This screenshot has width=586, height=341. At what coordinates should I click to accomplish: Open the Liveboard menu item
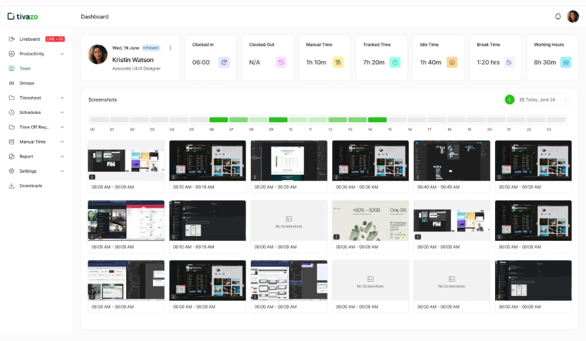pos(30,39)
